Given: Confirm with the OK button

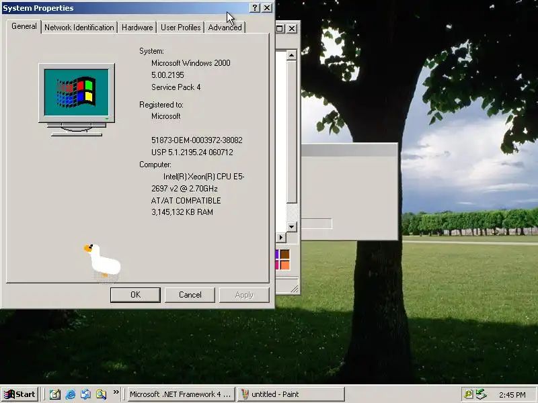Looking at the screenshot, I should point(135,295).
